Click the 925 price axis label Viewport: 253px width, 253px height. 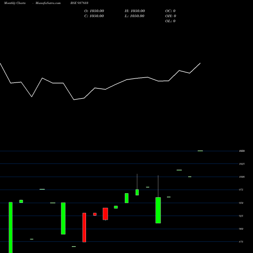coord(241,216)
